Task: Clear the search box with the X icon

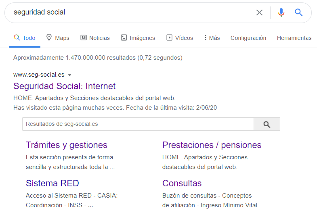Action: tap(259, 13)
